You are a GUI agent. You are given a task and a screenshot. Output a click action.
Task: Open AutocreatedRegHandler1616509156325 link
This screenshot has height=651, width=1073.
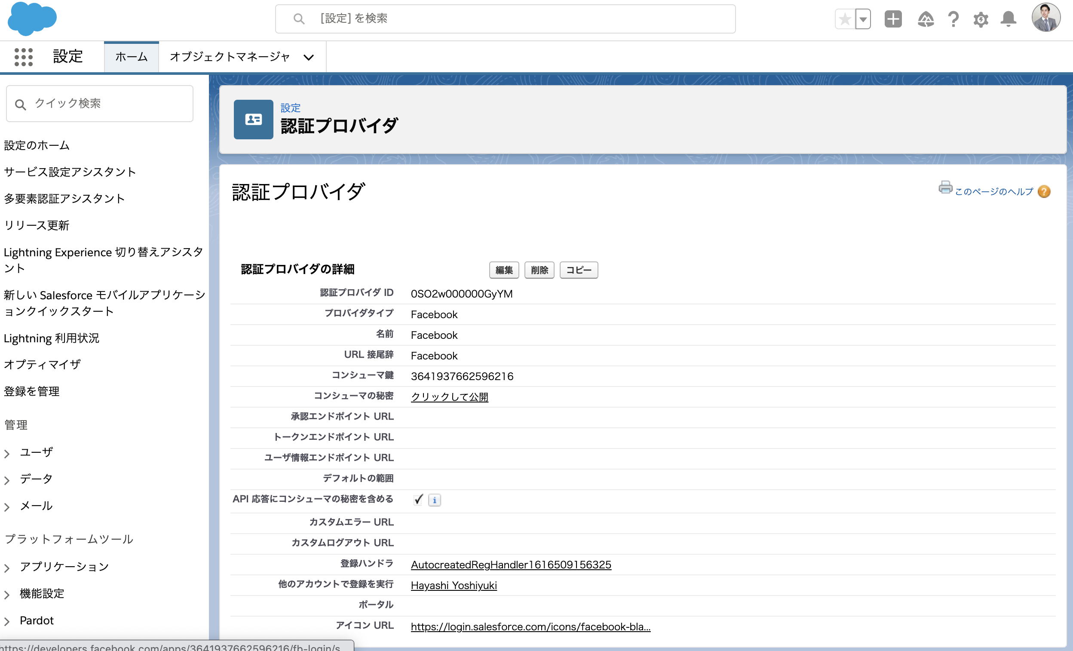point(511,565)
